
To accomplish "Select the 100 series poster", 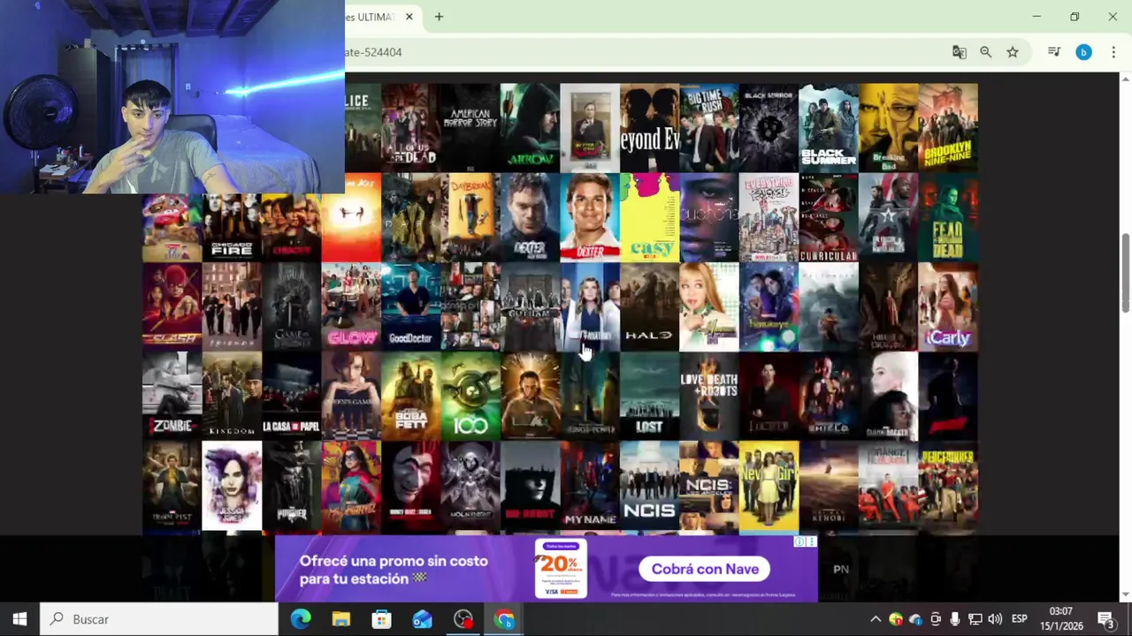I will click(x=470, y=396).
